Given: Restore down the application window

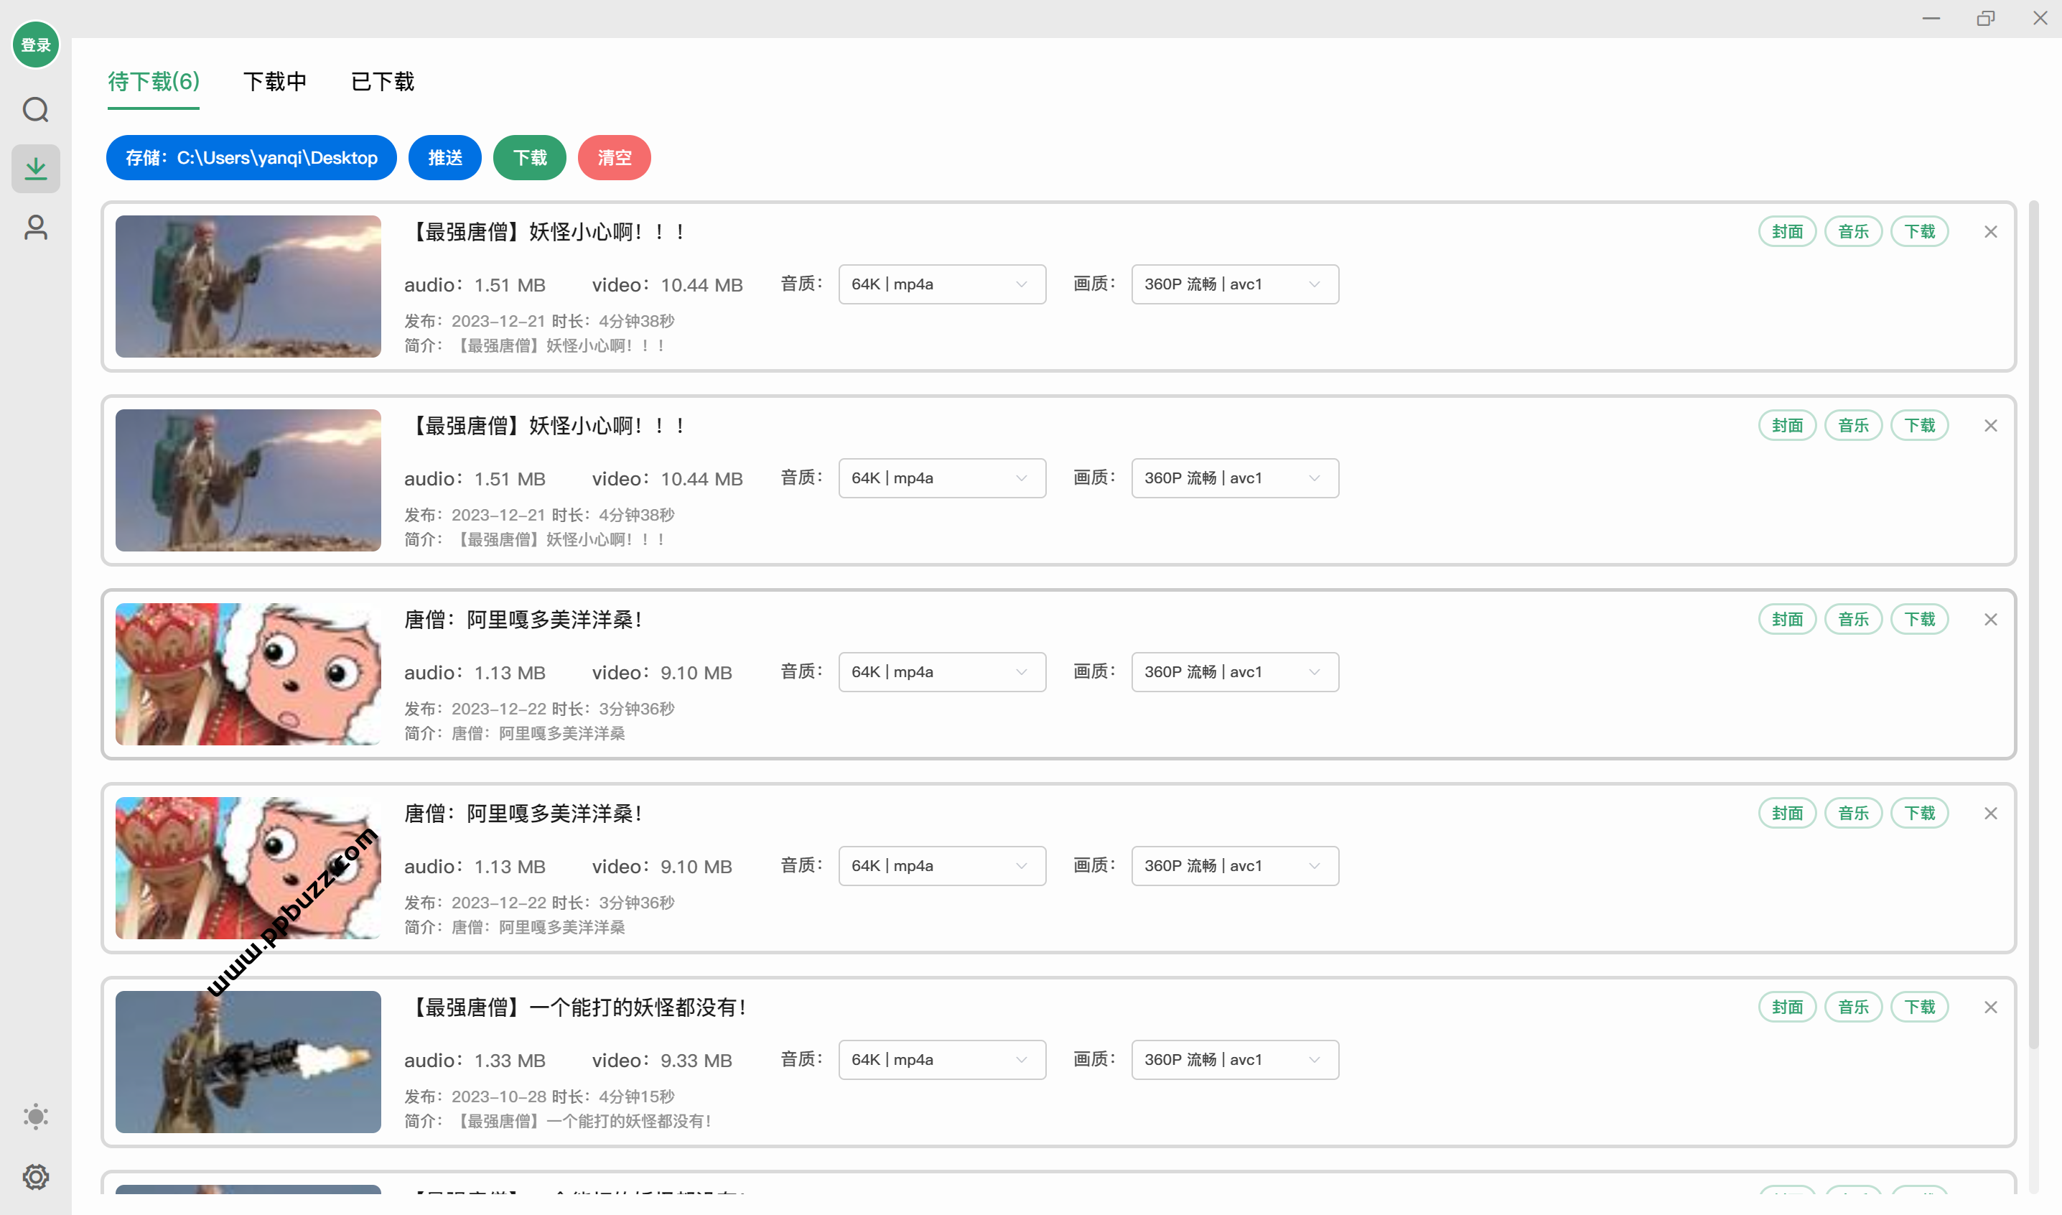Looking at the screenshot, I should [1986, 18].
